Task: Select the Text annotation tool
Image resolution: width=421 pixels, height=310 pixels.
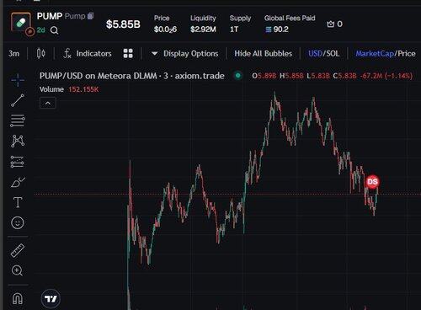Action: pos(18,202)
